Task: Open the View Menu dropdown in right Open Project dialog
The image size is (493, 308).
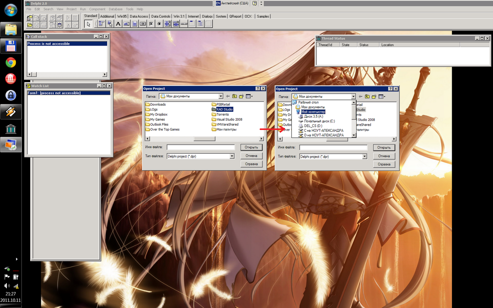Action: click(x=382, y=97)
